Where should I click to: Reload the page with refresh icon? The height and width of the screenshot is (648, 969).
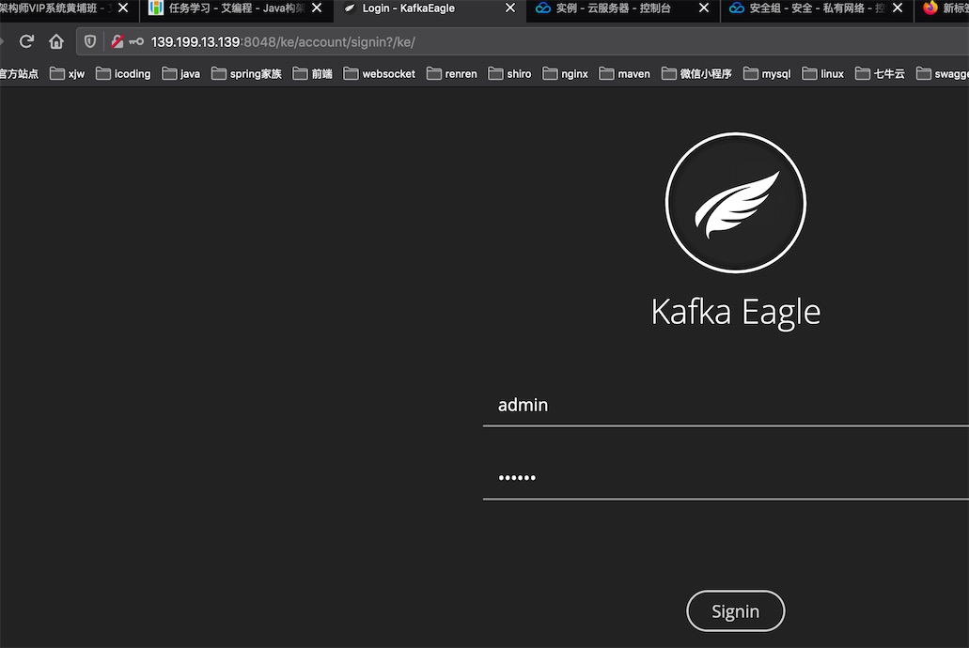[26, 41]
